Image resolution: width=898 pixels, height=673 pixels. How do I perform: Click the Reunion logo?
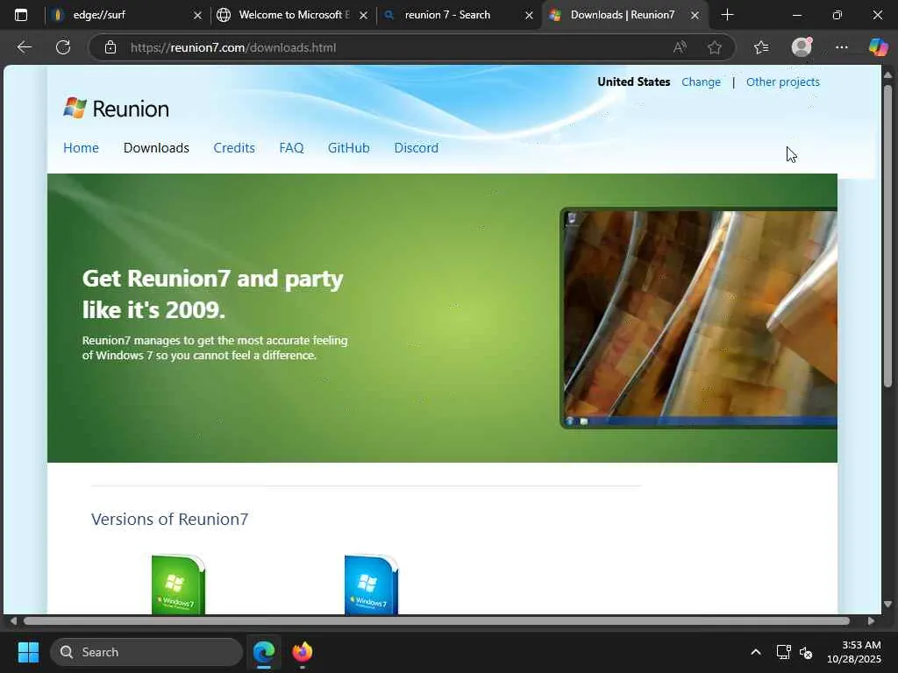[x=117, y=108]
